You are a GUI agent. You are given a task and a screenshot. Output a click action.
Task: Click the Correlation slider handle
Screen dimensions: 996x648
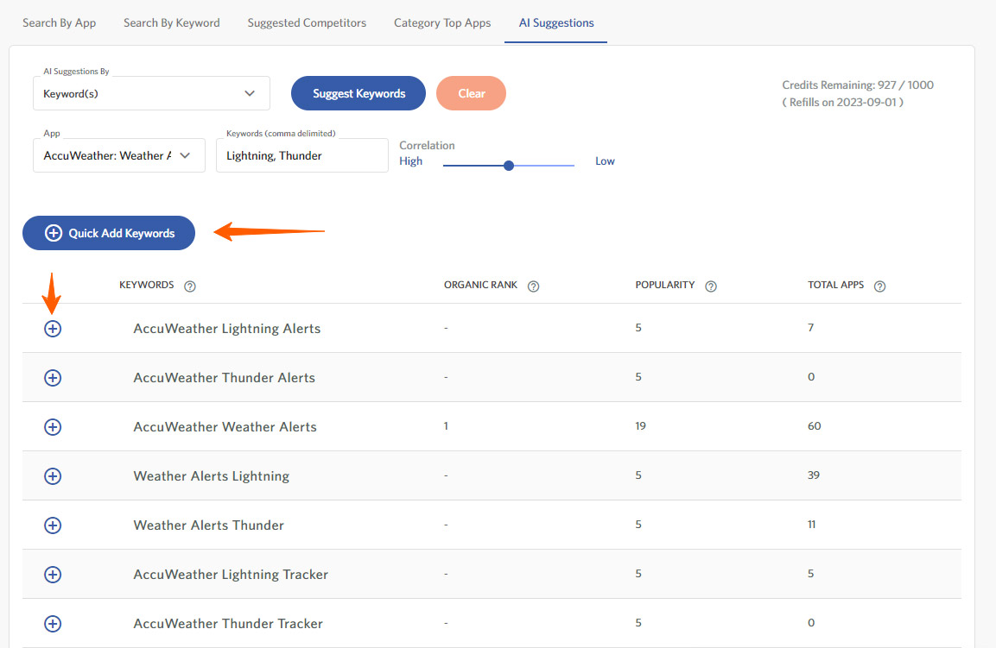tap(509, 166)
